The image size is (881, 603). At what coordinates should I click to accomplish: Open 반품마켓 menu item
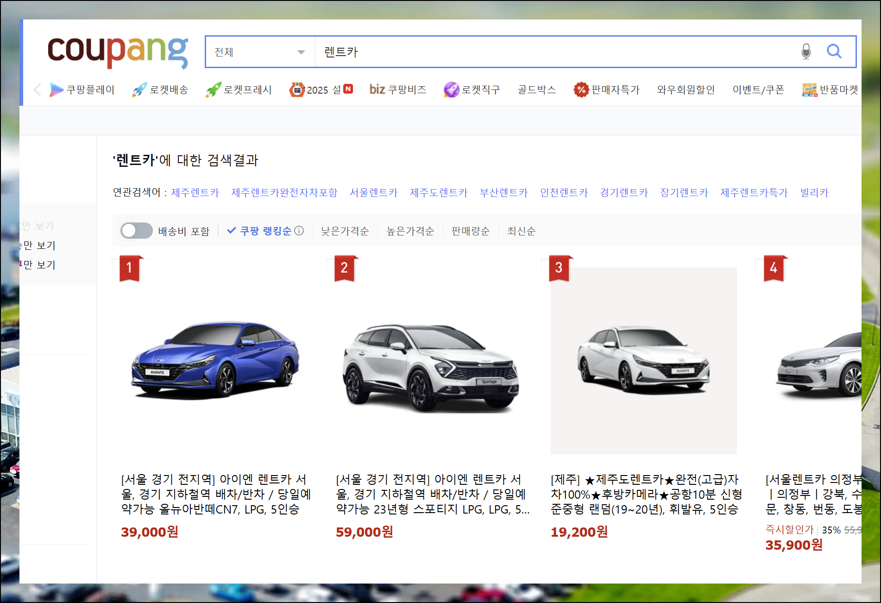pyautogui.click(x=831, y=90)
